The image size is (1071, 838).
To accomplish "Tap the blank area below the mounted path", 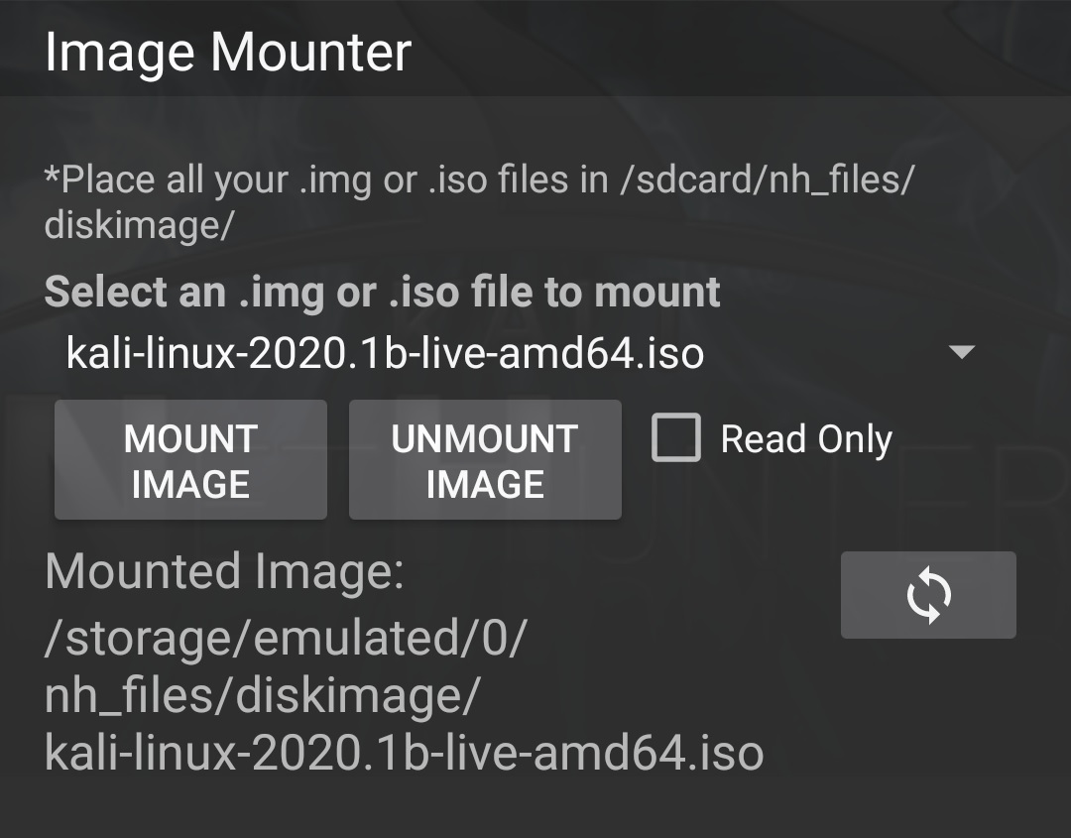I will click(535, 808).
